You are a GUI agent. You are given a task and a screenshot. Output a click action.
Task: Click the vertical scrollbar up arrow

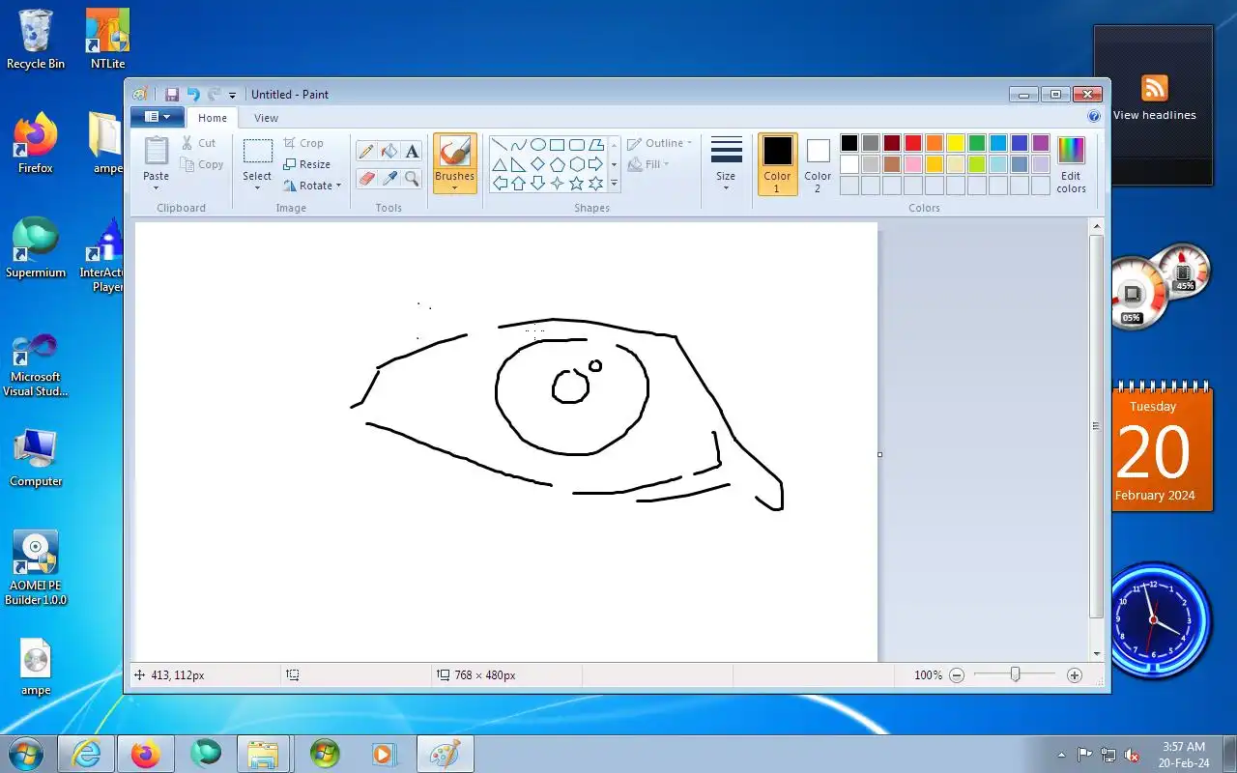point(1097,227)
